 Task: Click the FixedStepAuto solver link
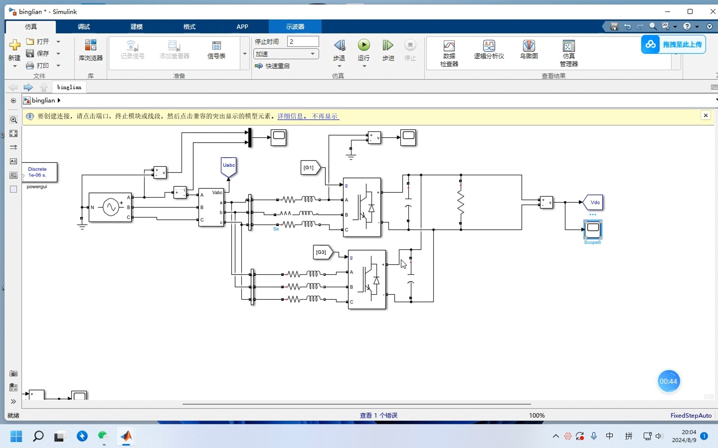click(691, 415)
